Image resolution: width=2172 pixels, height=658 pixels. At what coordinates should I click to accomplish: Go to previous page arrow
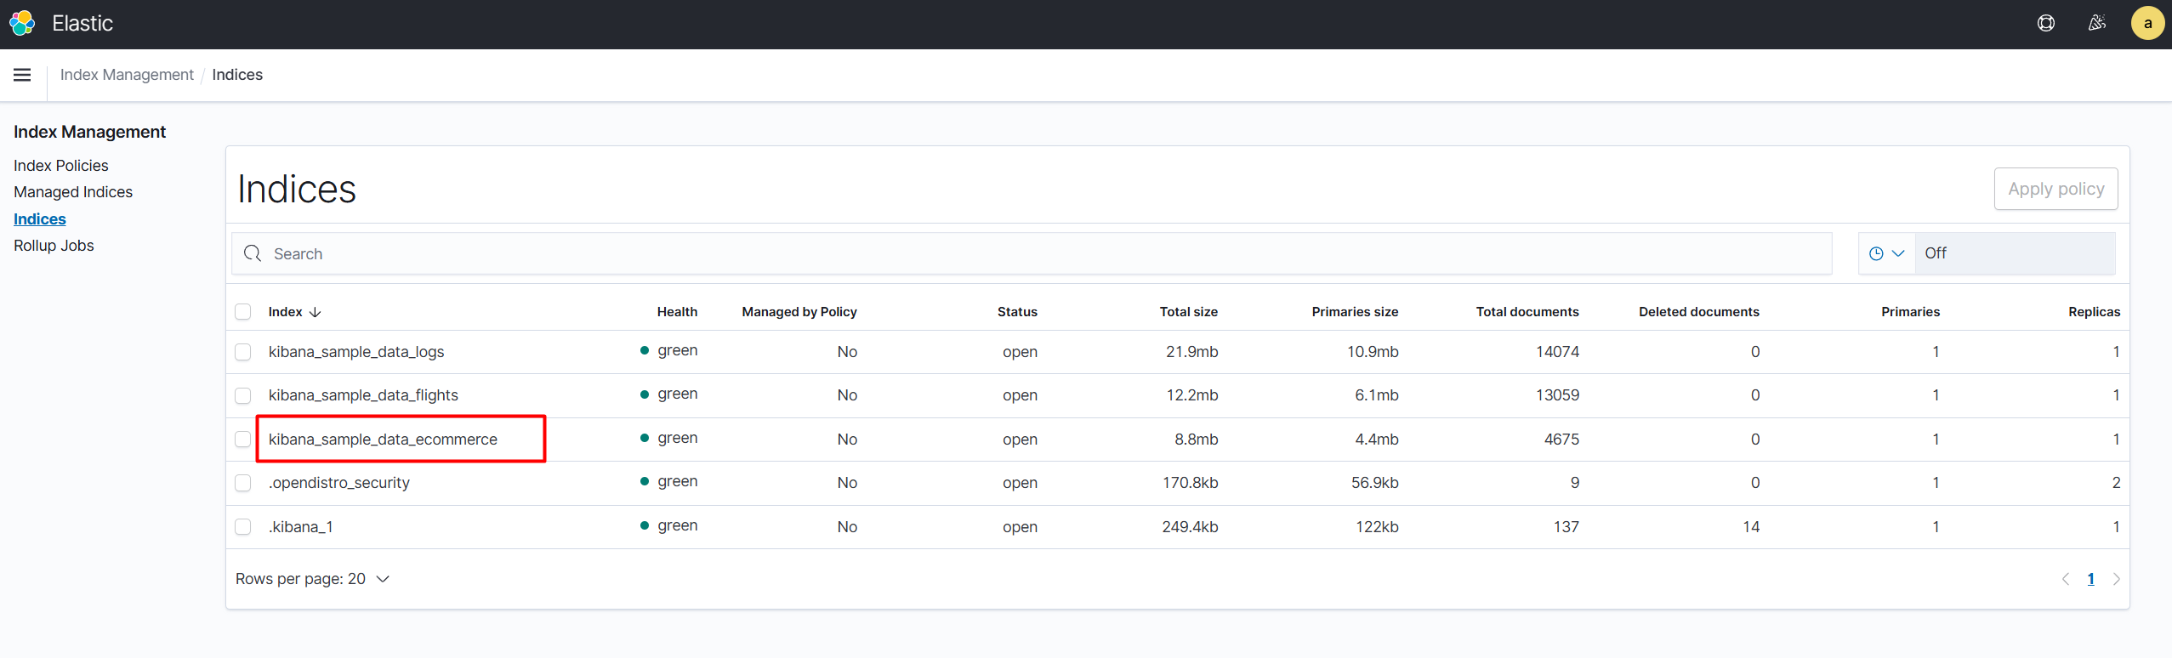click(x=2066, y=579)
